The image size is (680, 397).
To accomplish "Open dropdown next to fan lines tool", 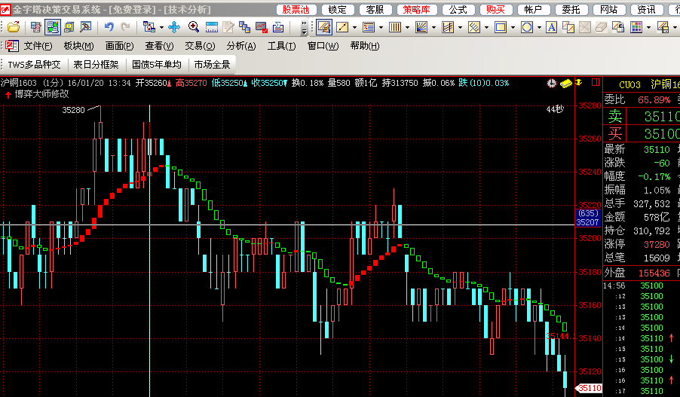I will (433, 28).
